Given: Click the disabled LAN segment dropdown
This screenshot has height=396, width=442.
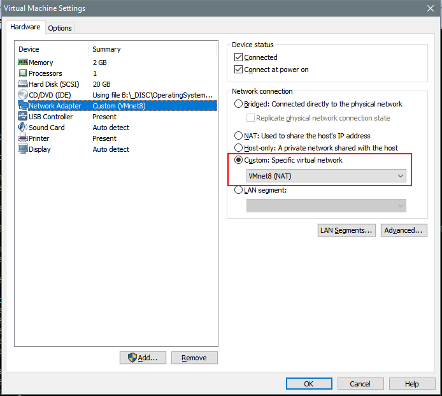Looking at the screenshot, I should (326, 206).
